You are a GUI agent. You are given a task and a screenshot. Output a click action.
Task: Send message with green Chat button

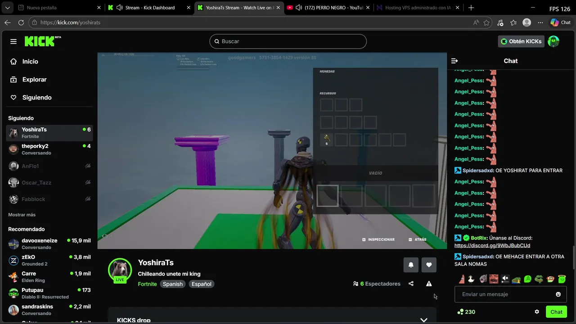556,312
